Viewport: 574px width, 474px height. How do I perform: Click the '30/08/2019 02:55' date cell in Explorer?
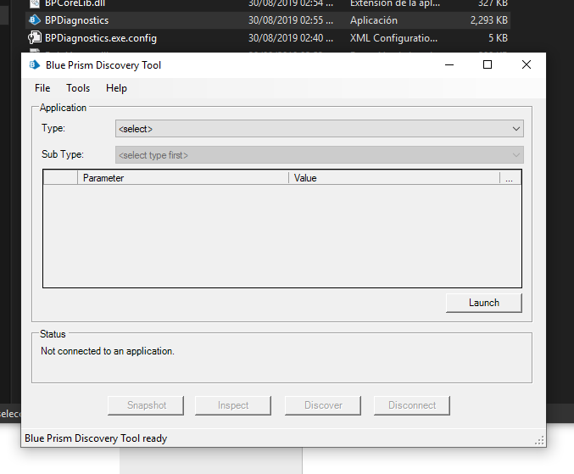[x=291, y=20]
